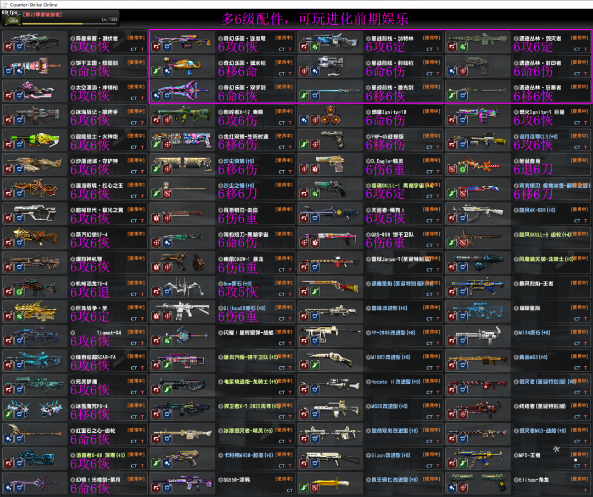Select blue sparkle part icon on 奇幻乐园·双手剑
This screenshot has height=497, width=593.
pos(156,96)
